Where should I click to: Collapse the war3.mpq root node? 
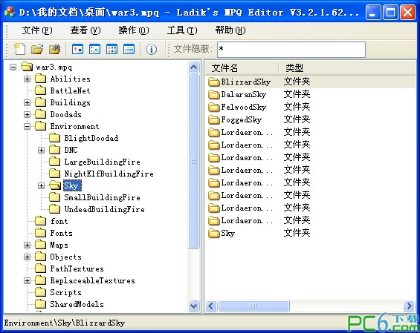click(13, 67)
